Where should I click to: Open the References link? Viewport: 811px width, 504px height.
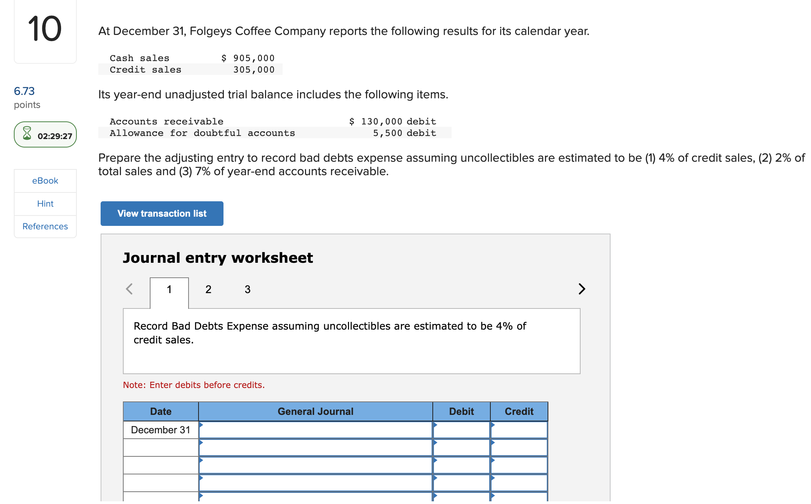(x=45, y=226)
